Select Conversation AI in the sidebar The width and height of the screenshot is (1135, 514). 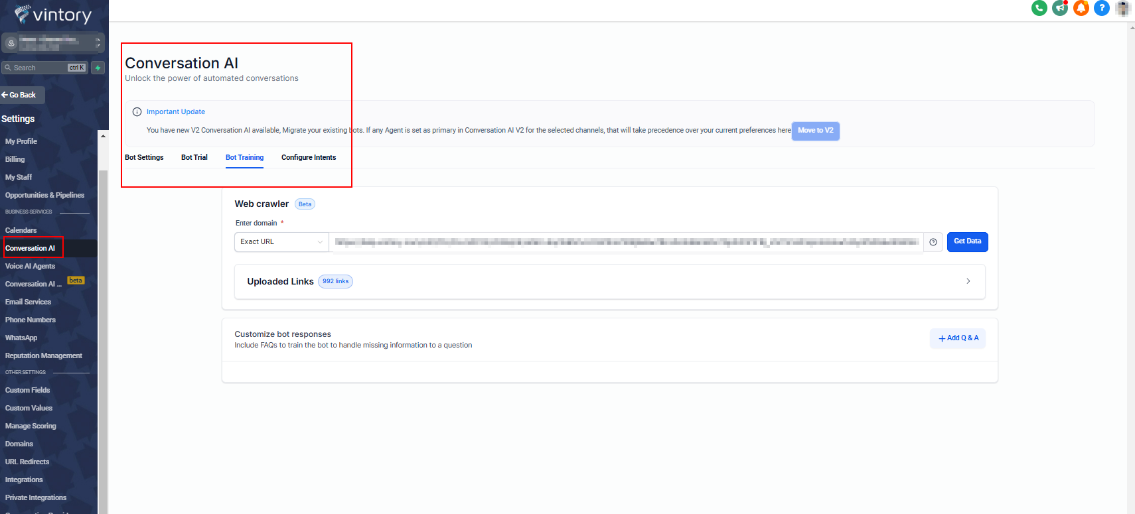click(31, 248)
